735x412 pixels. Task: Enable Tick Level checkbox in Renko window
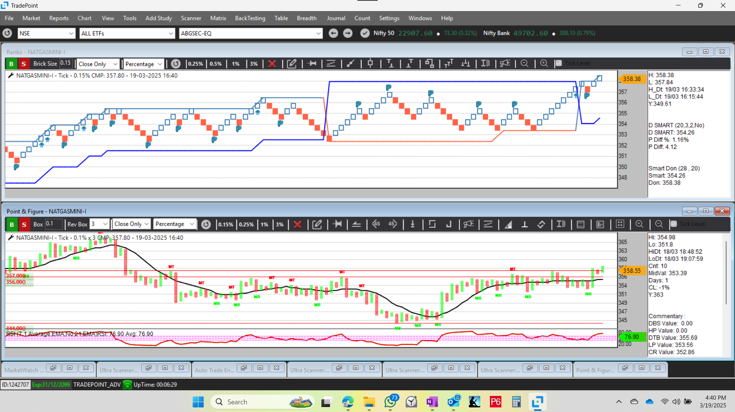click(558, 64)
